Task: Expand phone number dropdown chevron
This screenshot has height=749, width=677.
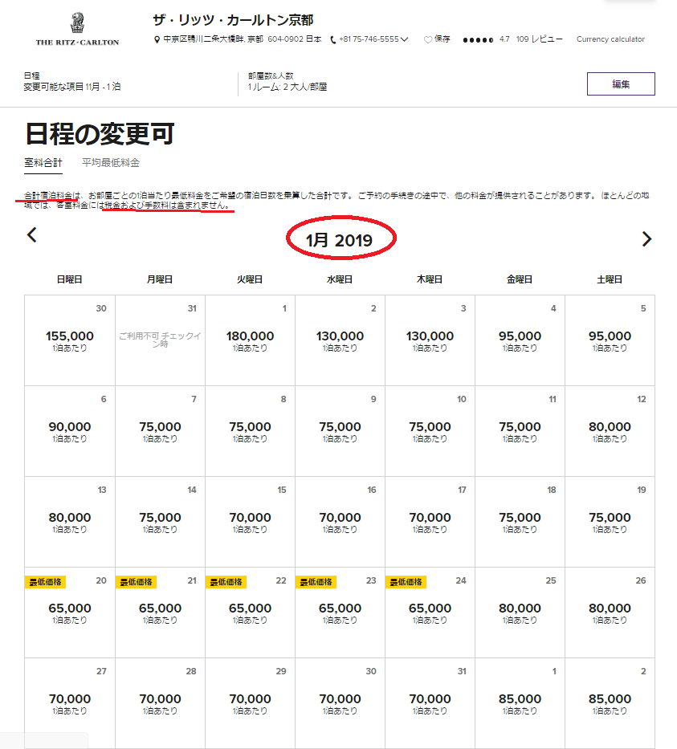Action: tap(405, 39)
